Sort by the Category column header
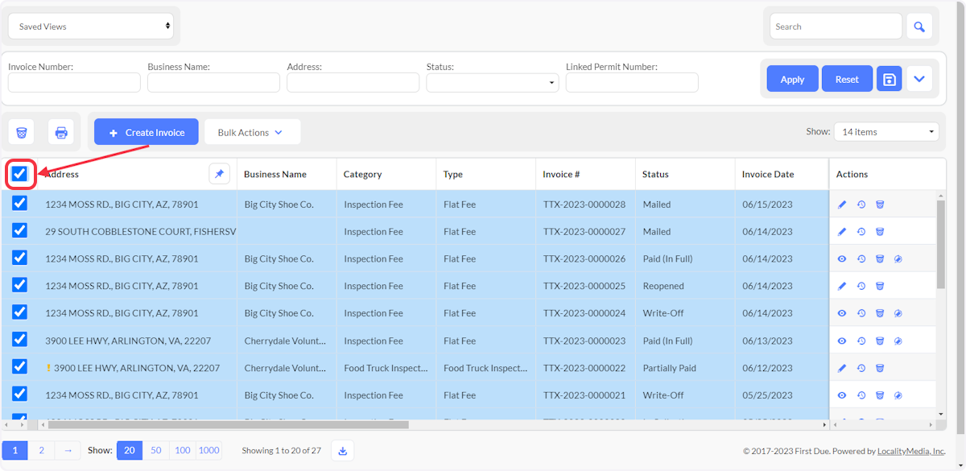 [x=362, y=174]
